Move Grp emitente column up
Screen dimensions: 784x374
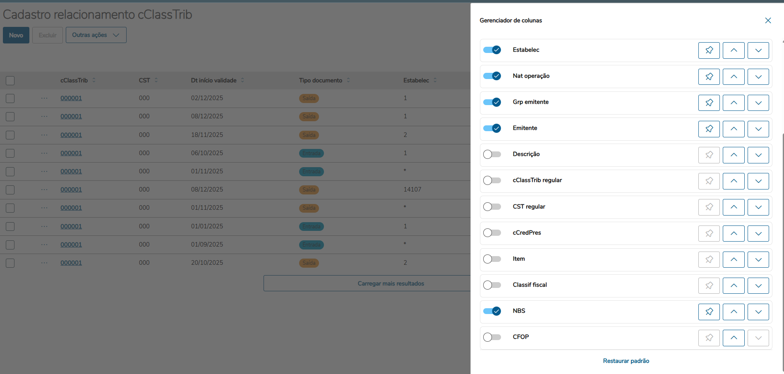734,103
